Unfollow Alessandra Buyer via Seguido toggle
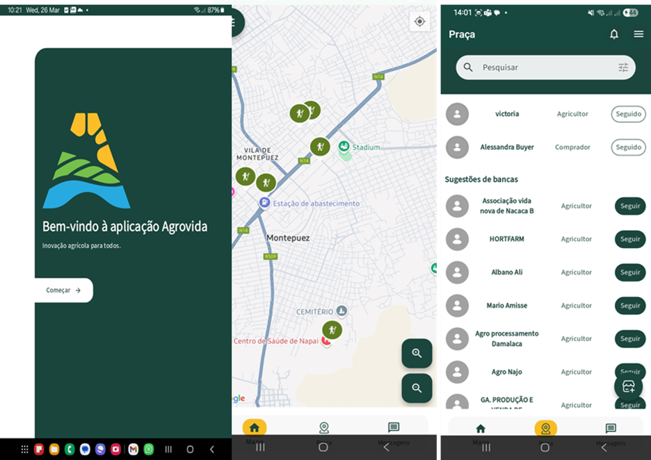 [628, 147]
